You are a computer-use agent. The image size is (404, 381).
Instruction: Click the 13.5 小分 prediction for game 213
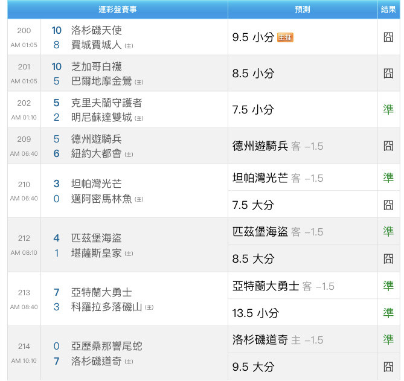tap(255, 313)
